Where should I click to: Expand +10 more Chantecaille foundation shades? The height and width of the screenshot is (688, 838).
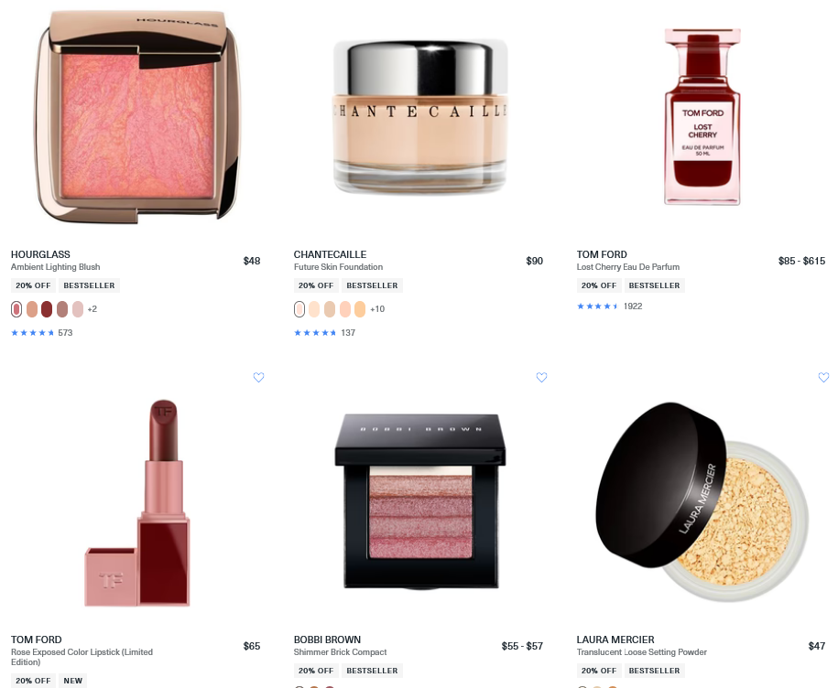(x=377, y=309)
